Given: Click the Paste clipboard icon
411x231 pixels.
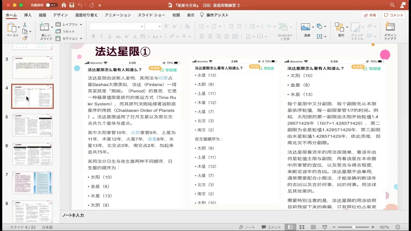Looking at the screenshot, I should tap(12, 28).
